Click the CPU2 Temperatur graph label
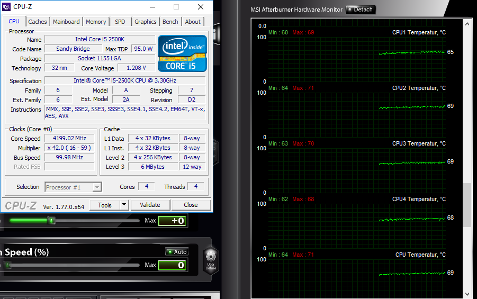The image size is (477, 299). [419, 88]
